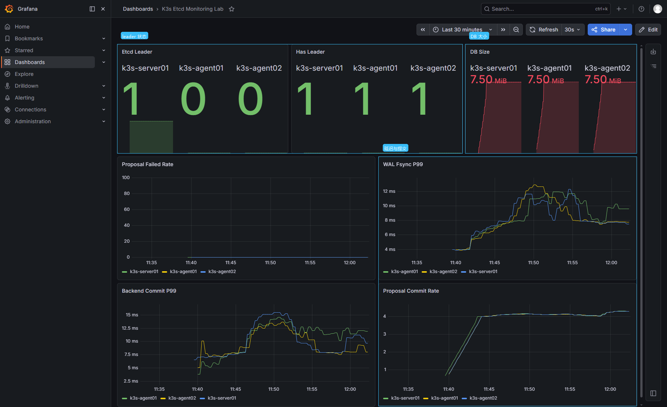667x407 pixels.
Task: Close the navigation menu with X
Action: pos(103,9)
